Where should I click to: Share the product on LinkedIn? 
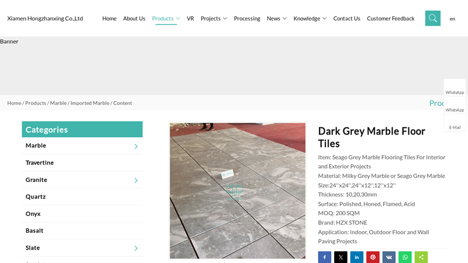[x=357, y=257]
